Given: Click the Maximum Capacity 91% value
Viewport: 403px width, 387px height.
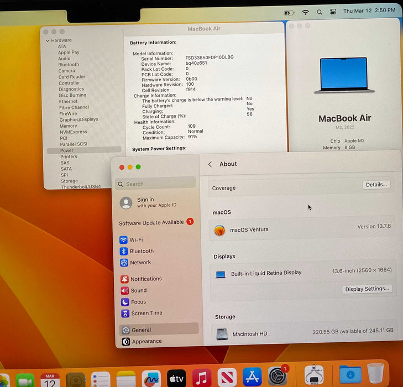Looking at the screenshot, I should (192, 137).
